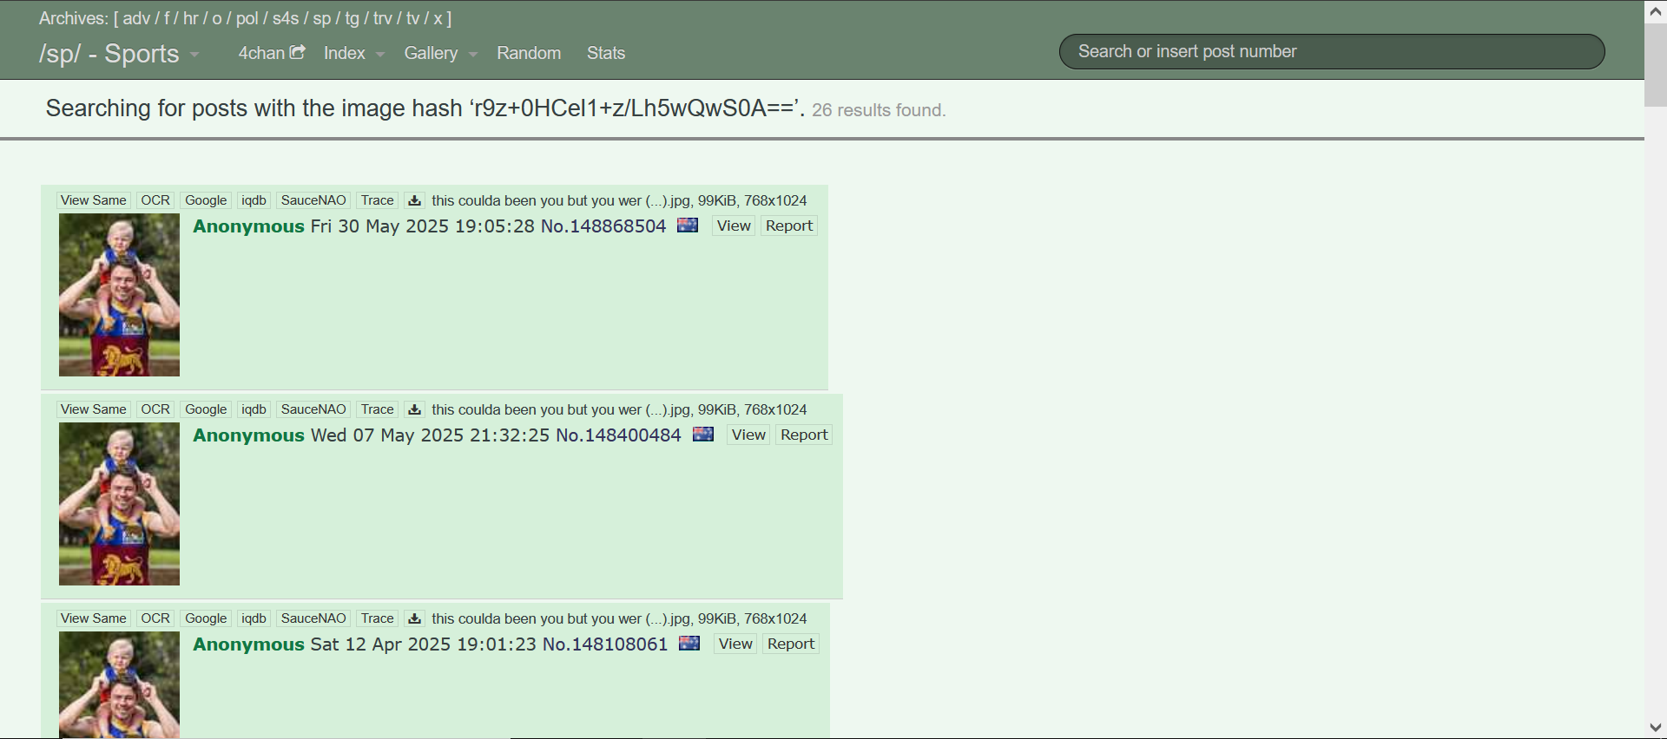Open the trv archive link
1667x739 pixels.
tap(383, 18)
